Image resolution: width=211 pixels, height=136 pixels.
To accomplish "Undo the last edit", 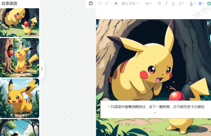I will (100, 4).
